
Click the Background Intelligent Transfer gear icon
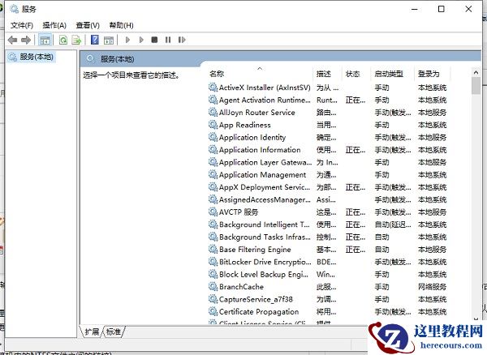pos(213,225)
